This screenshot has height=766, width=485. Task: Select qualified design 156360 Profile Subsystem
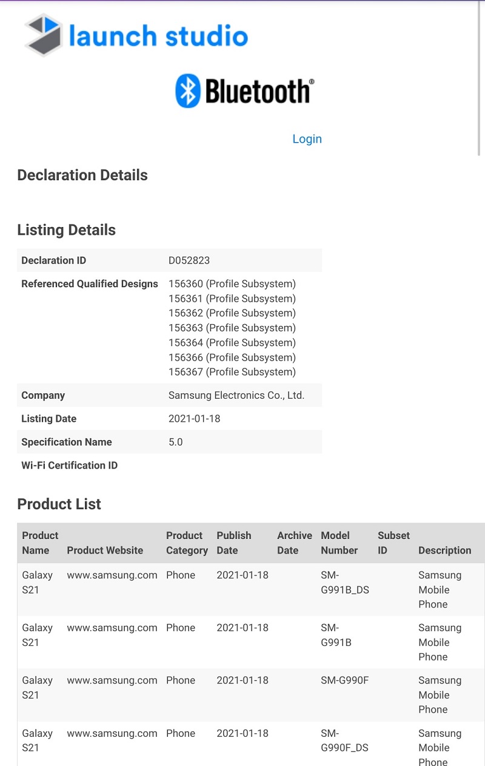point(232,283)
